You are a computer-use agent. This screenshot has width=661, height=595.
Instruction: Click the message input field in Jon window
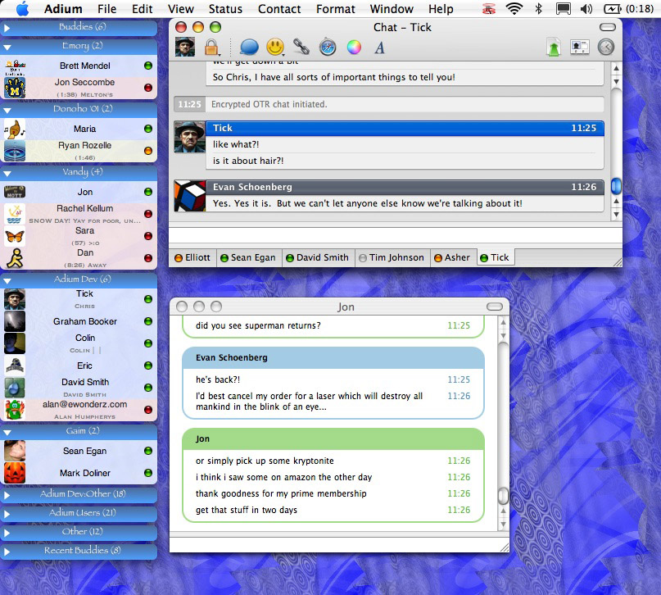(336, 544)
